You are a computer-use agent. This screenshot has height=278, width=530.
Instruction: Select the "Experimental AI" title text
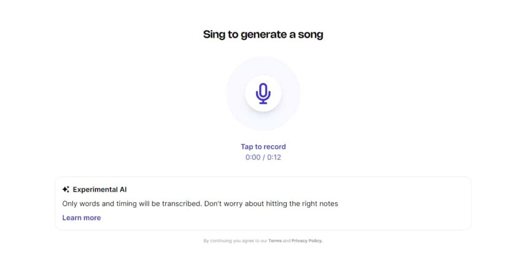click(99, 190)
